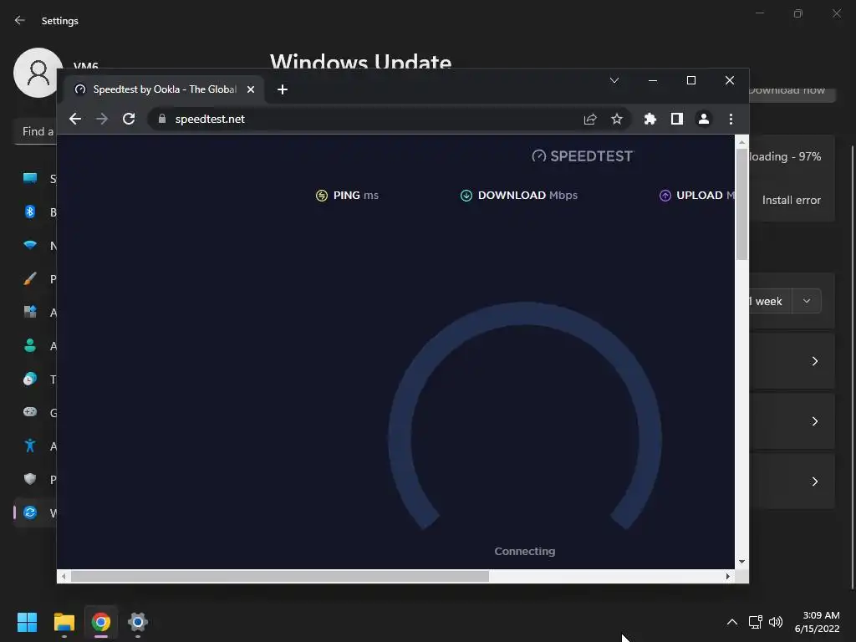Open Chrome's tab search chevron

point(614,80)
